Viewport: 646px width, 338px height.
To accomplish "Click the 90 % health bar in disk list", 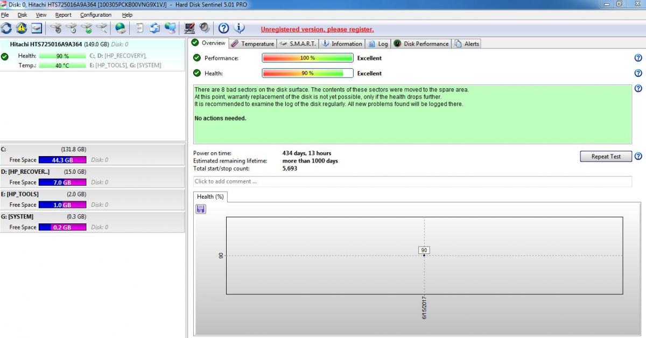I will (62, 56).
